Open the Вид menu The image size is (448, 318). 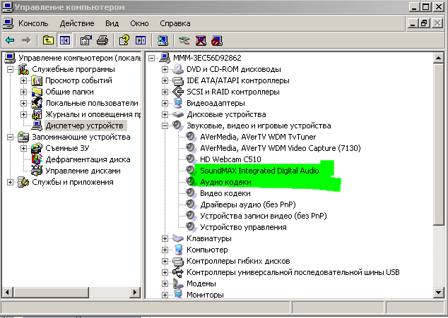point(112,23)
